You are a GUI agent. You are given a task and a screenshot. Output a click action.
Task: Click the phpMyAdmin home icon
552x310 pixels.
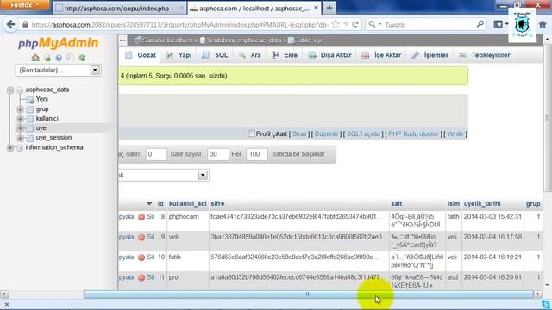(x=35, y=58)
